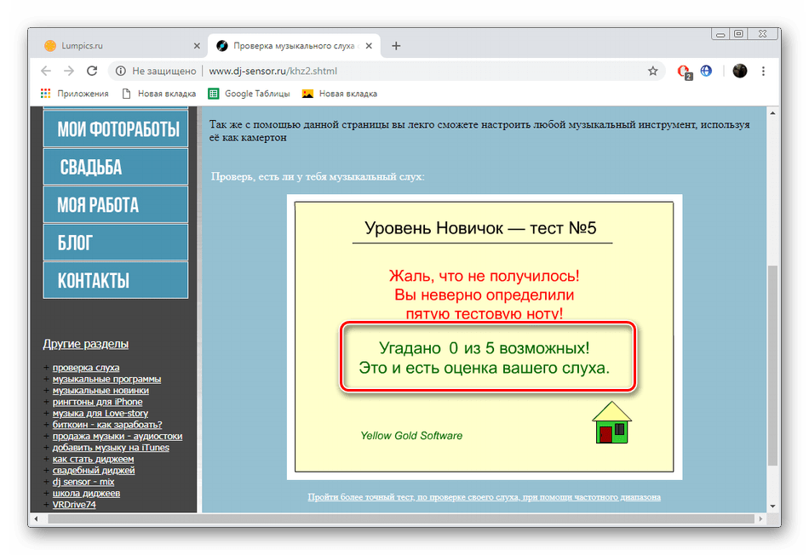Click the browser profile avatar

[x=739, y=72]
